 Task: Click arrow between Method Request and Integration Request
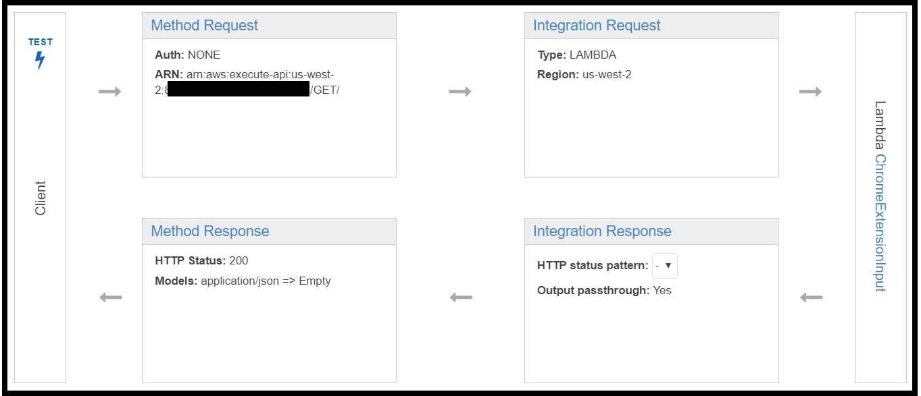click(460, 92)
